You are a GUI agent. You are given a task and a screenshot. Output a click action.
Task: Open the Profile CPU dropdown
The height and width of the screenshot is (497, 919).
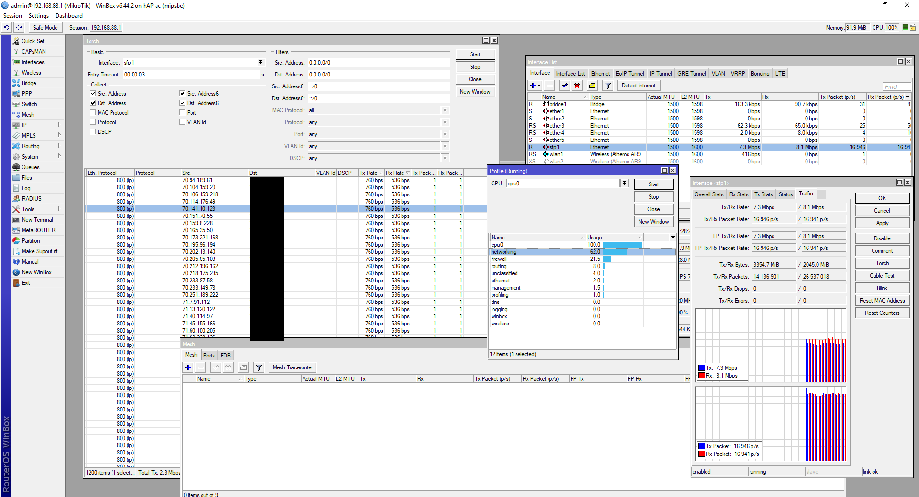(625, 184)
